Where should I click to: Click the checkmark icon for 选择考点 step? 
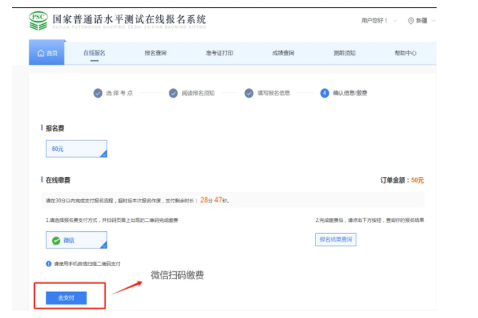point(98,93)
